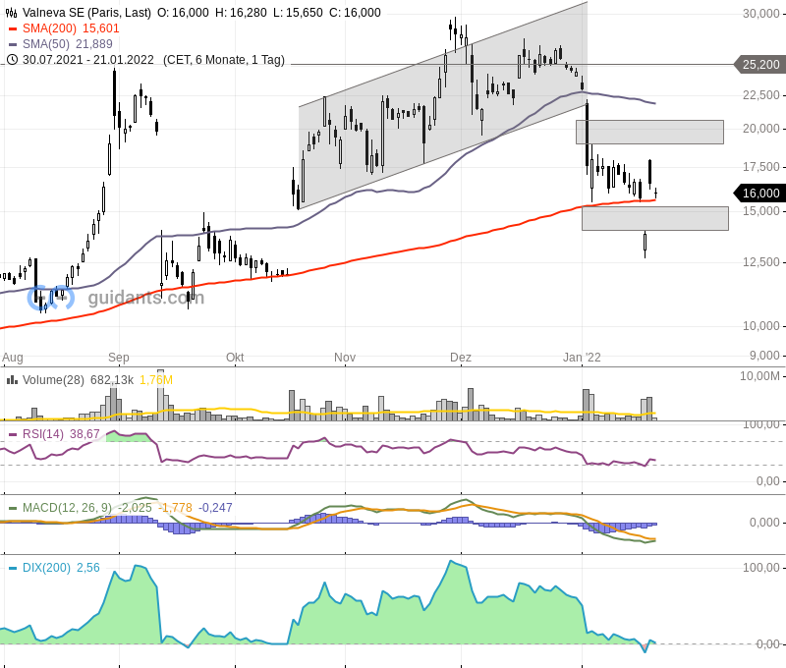786x668 pixels.
Task: Click the (CET, 6 Monate, 1 Tag) setting
Action: pyautogui.click(x=224, y=60)
